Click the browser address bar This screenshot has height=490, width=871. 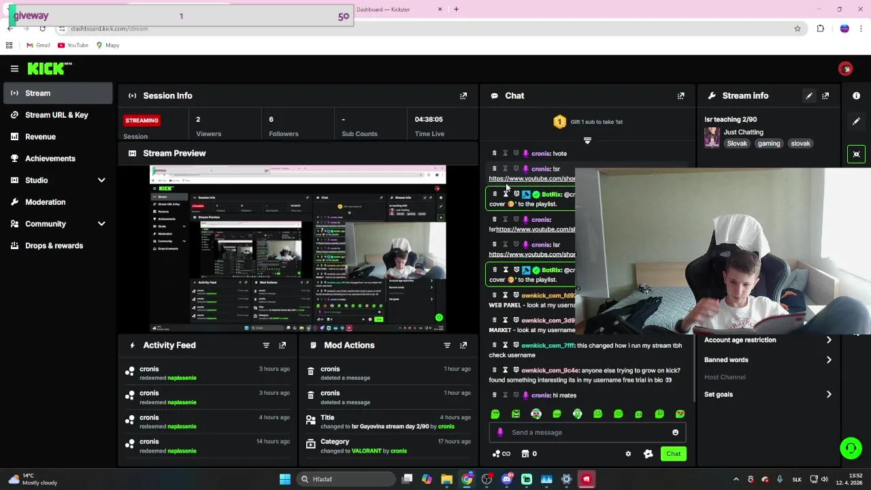pyautogui.click(x=429, y=29)
